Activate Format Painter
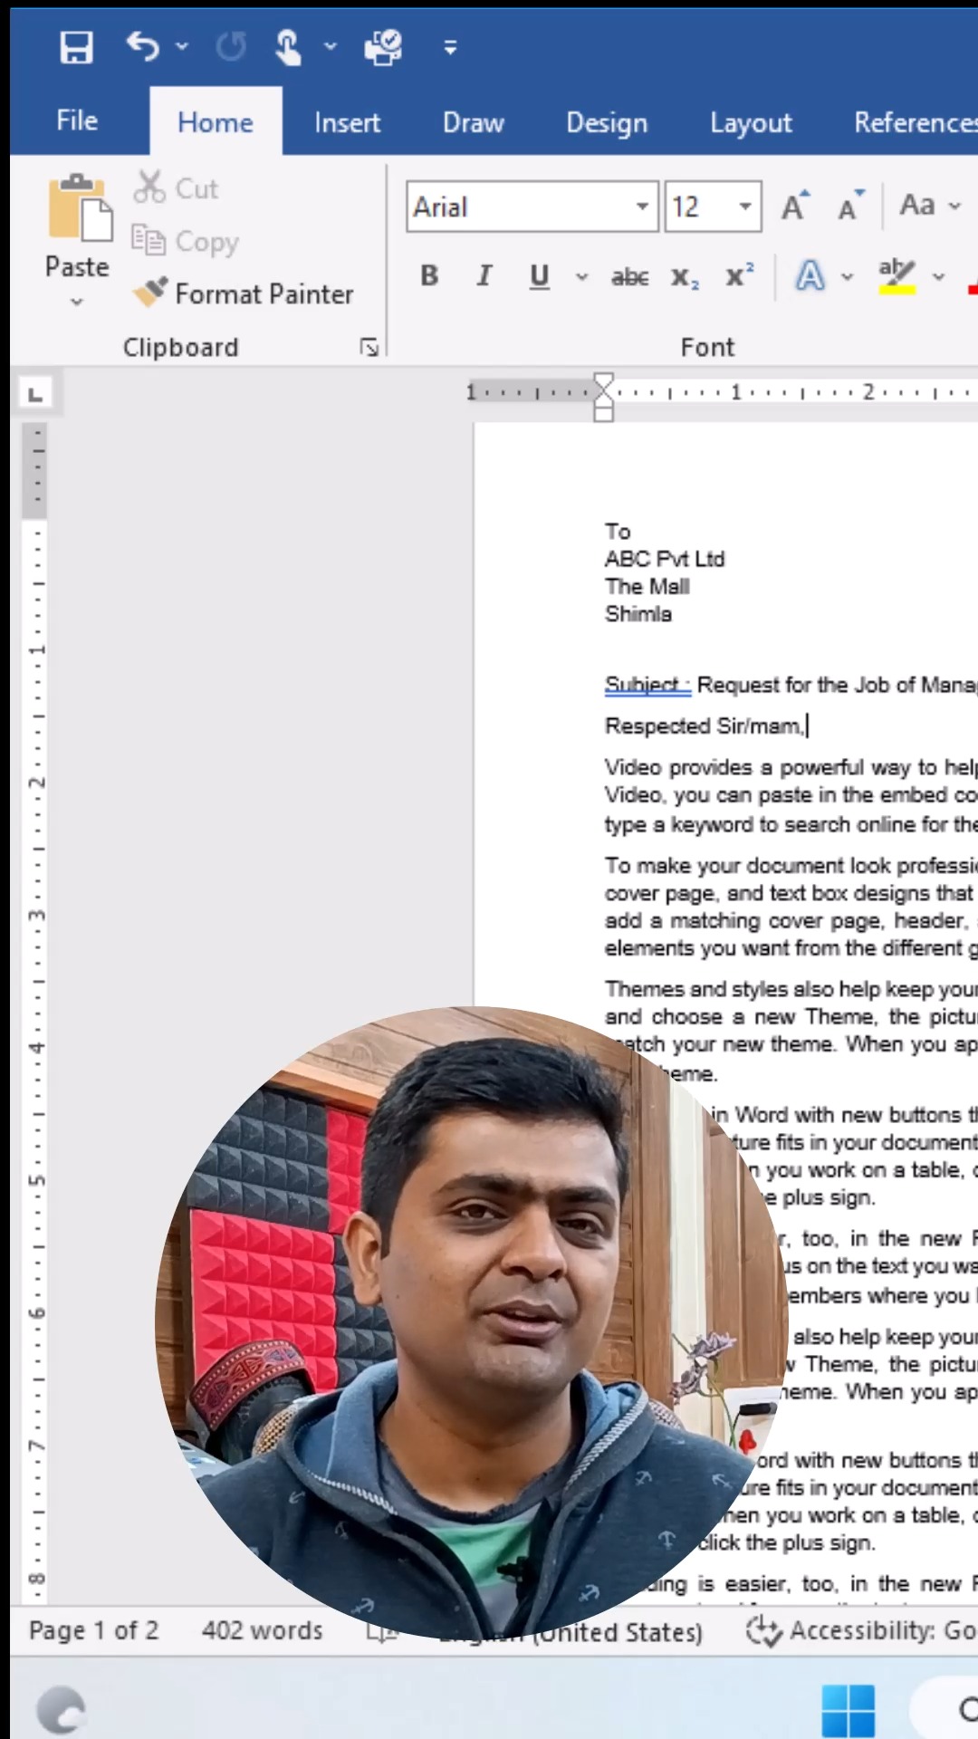The image size is (978, 1739). point(243,293)
